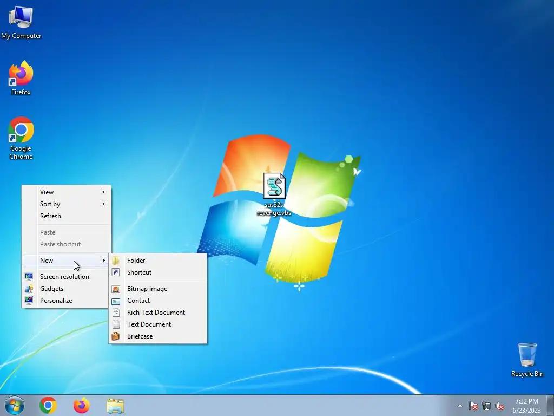The height and width of the screenshot is (416, 554).
Task: Create a new Rich Text Document
Action: click(x=158, y=313)
